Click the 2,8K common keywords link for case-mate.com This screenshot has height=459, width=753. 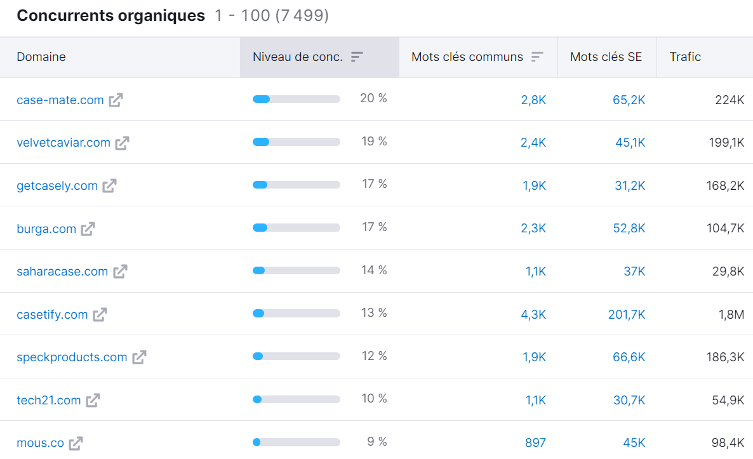click(534, 99)
